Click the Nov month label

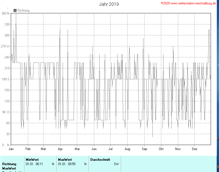click(x=178, y=149)
